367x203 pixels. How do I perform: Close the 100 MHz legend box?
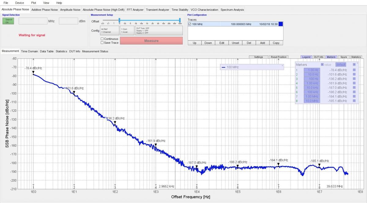tap(282, 66)
